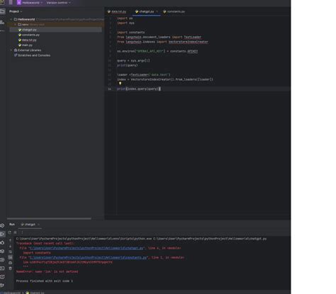This screenshot has height=294, width=336.
Task: Click the project tree horizontal scrollbar
Action: tap(49, 218)
